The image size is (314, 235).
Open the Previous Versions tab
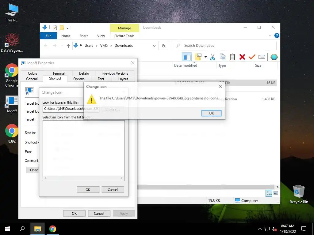point(115,73)
